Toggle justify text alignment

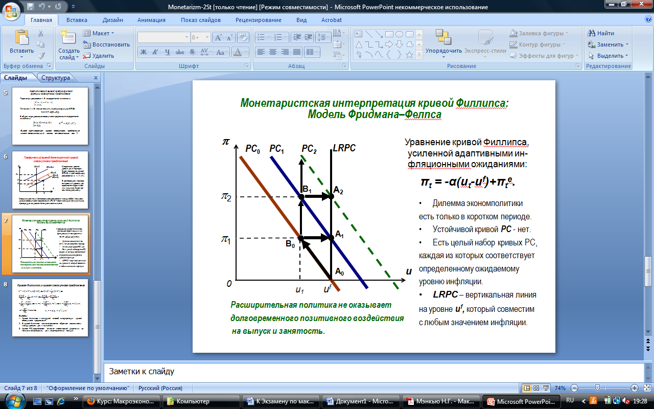coord(296,52)
